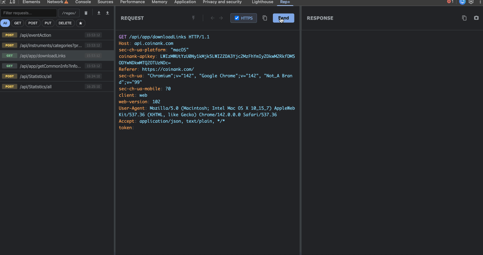Click the download arrow icon beside the trash
Image resolution: width=483 pixels, height=255 pixels.
click(x=99, y=13)
